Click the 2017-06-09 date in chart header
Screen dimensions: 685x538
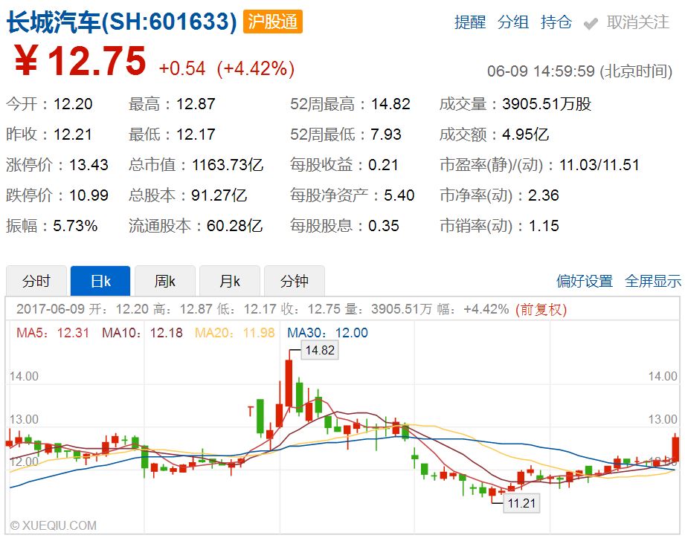51,309
